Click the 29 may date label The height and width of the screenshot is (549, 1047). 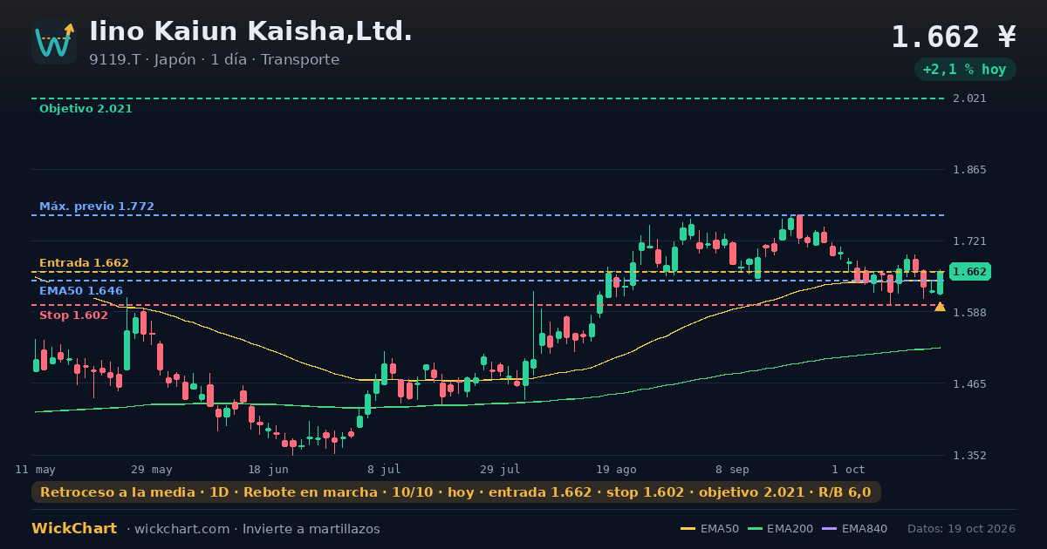pos(152,470)
